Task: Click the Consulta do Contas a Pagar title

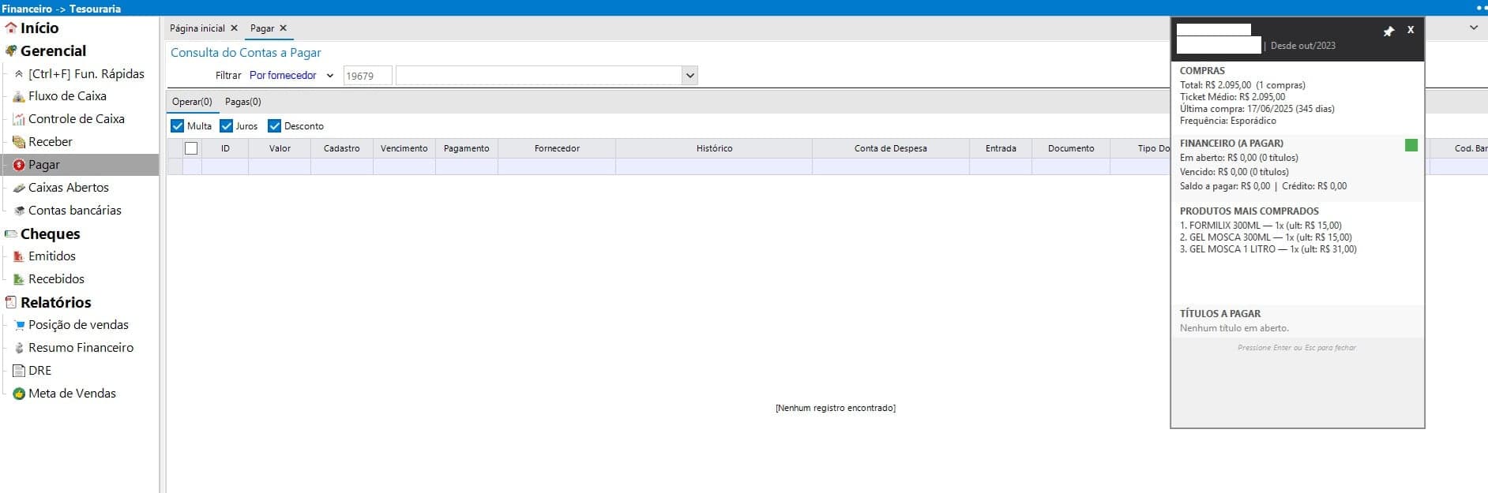Action: (246, 53)
